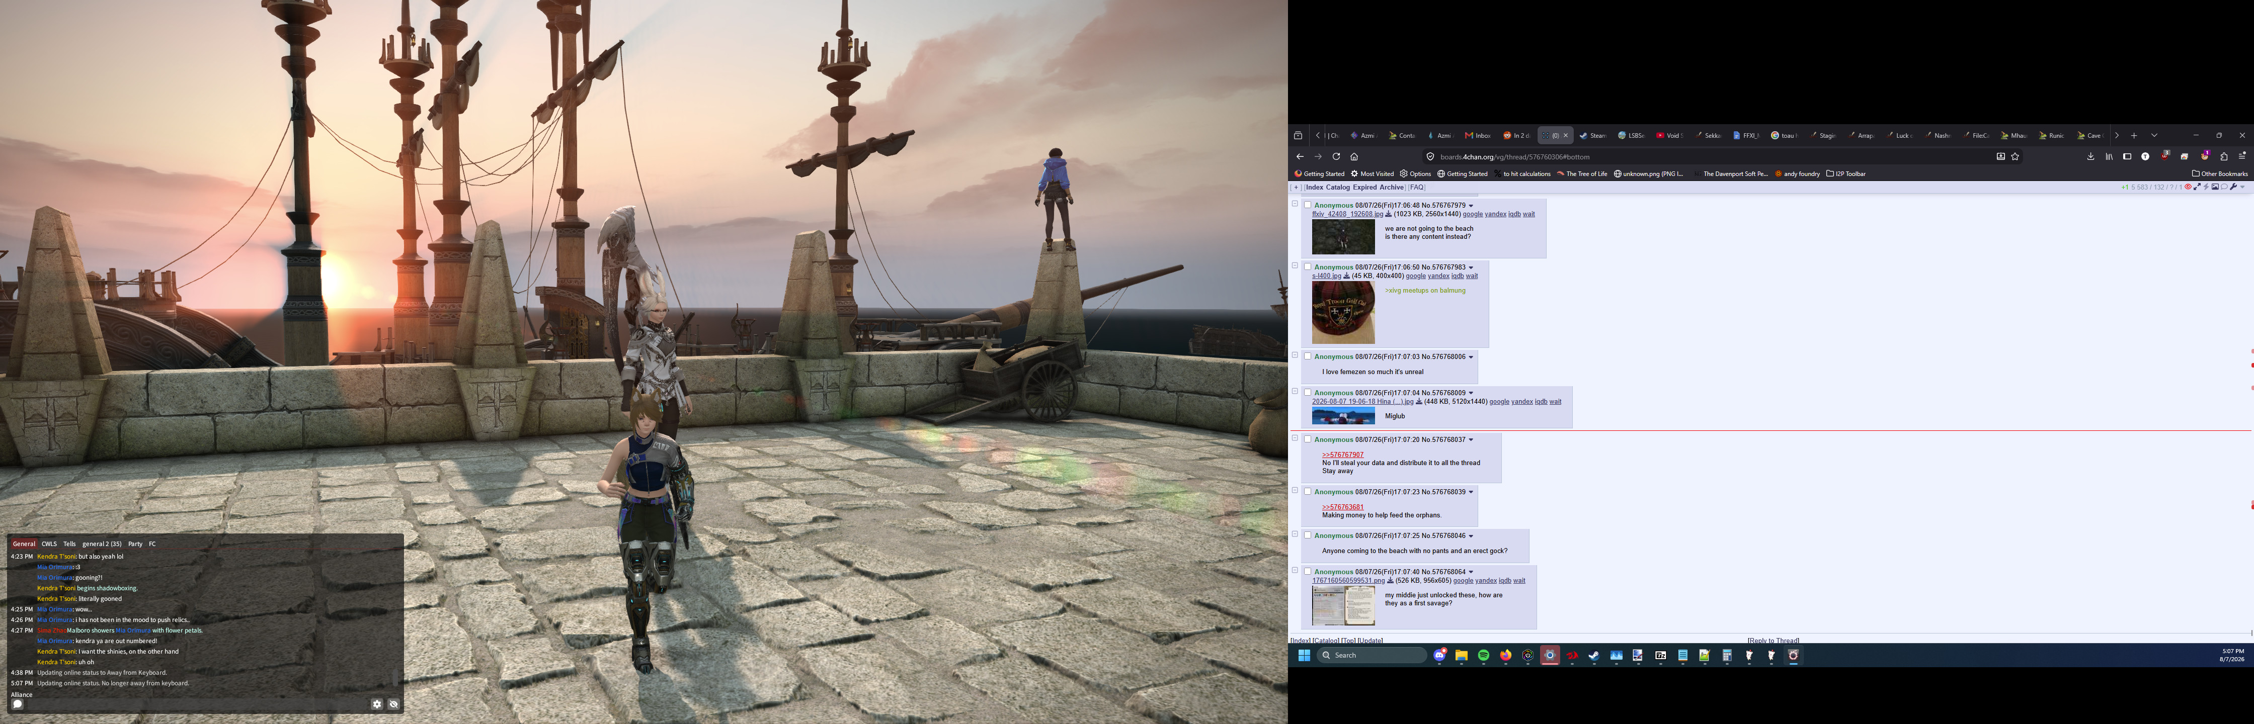This screenshot has height=724, width=2254.
Task: Toggle the 4chan X gallery image icon
Action: coord(2215,187)
